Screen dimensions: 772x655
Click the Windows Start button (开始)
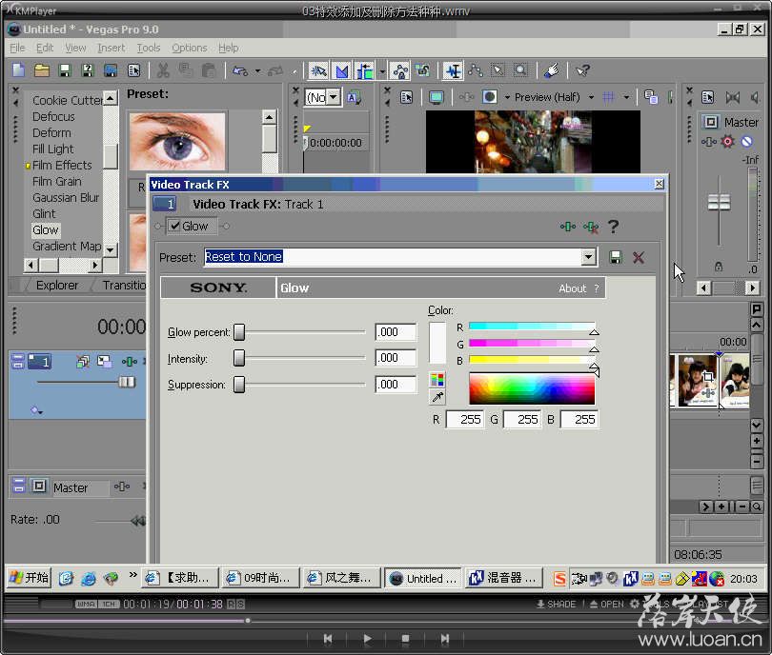click(29, 578)
